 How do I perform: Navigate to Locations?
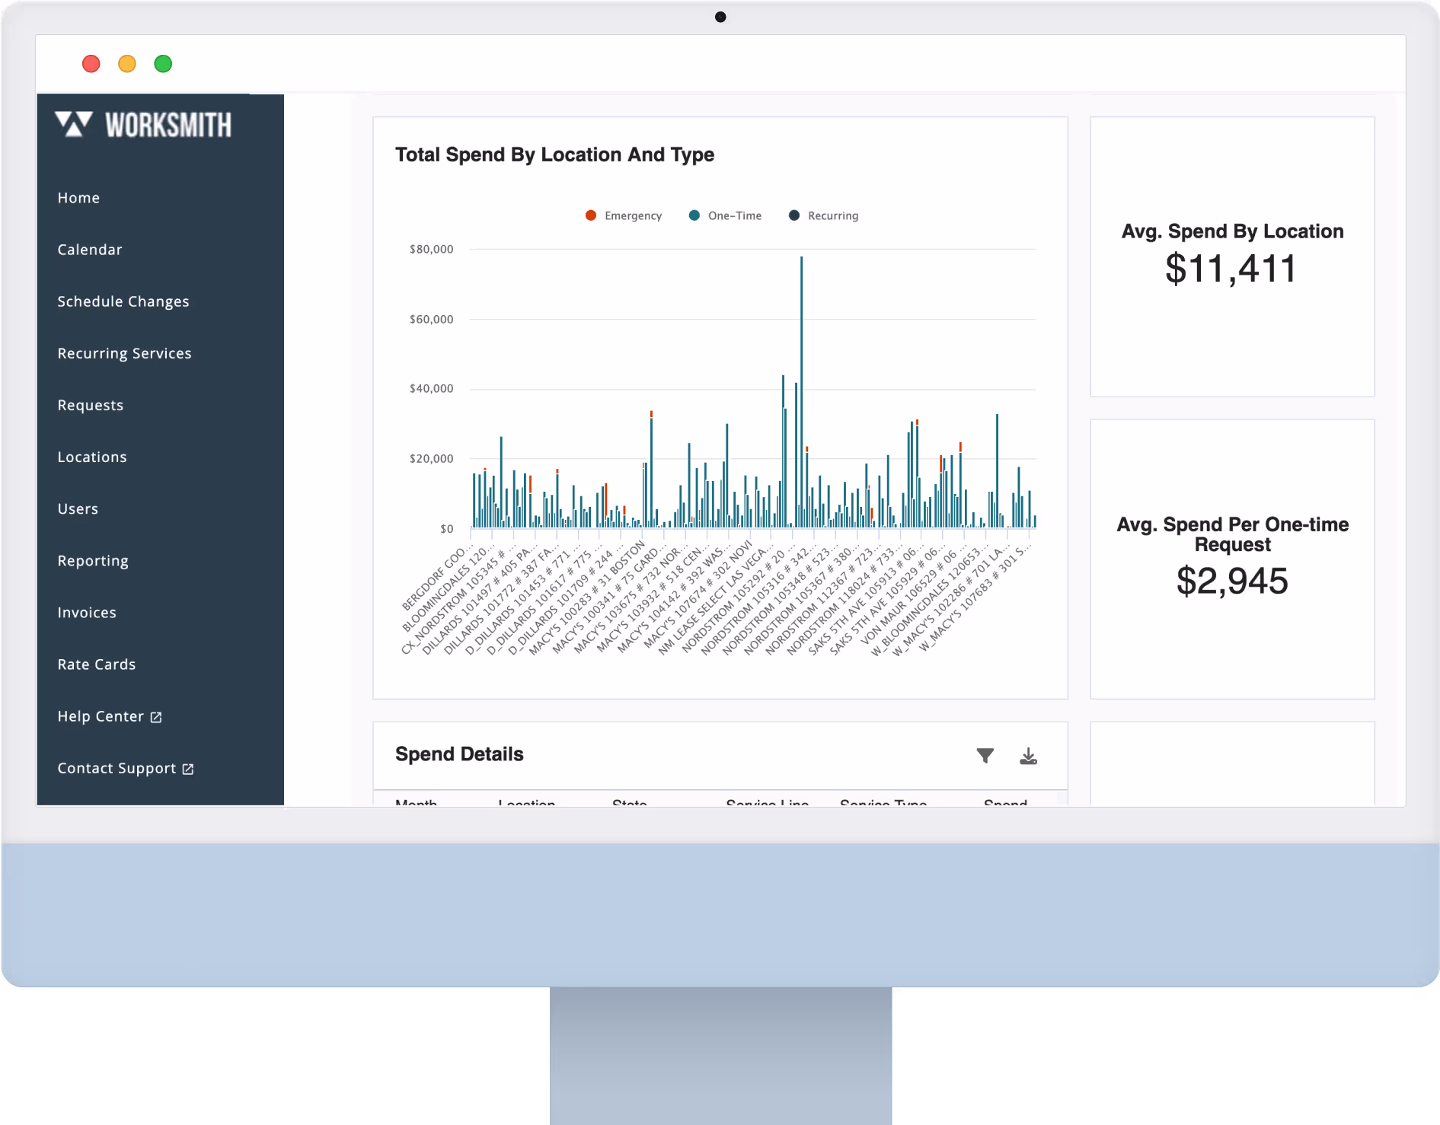(92, 457)
